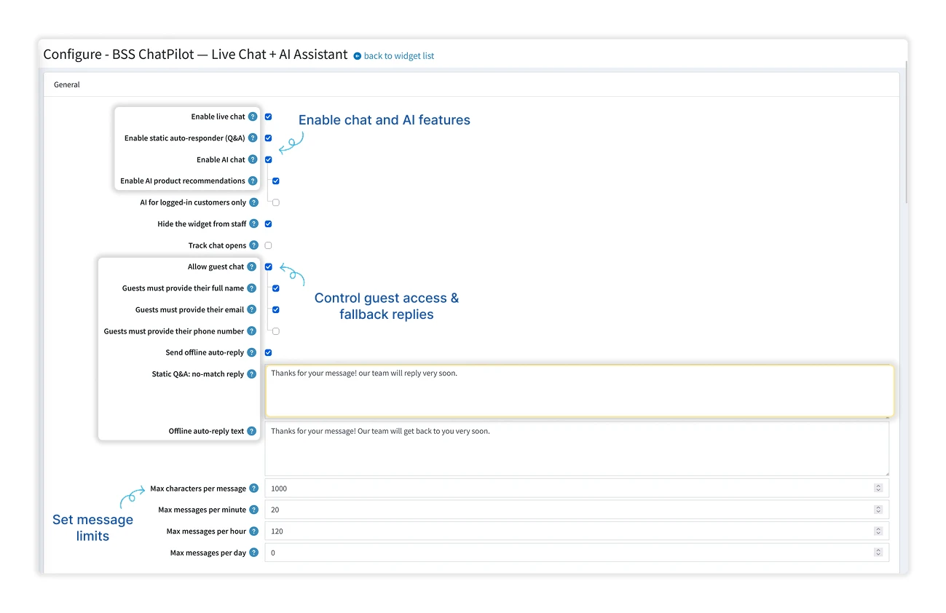Open help tooltip for Enable static auto-responder
This screenshot has width=946, height=613.
[x=253, y=138]
